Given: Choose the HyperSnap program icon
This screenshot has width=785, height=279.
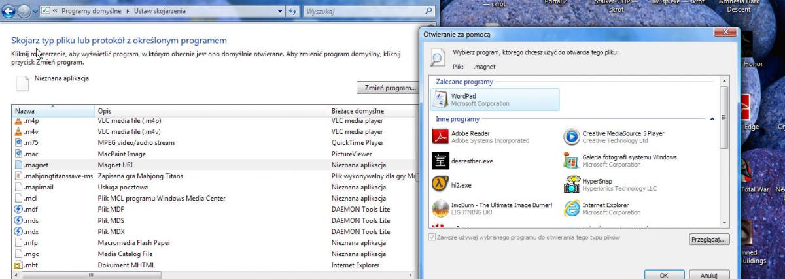Looking at the screenshot, I should click(x=572, y=185).
